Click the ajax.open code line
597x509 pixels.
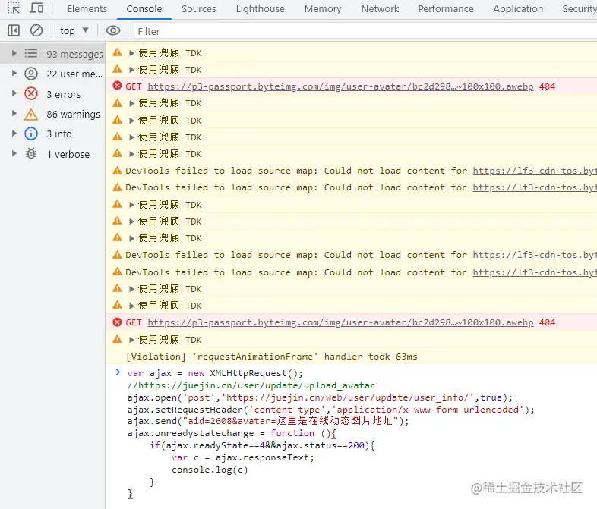(320, 397)
